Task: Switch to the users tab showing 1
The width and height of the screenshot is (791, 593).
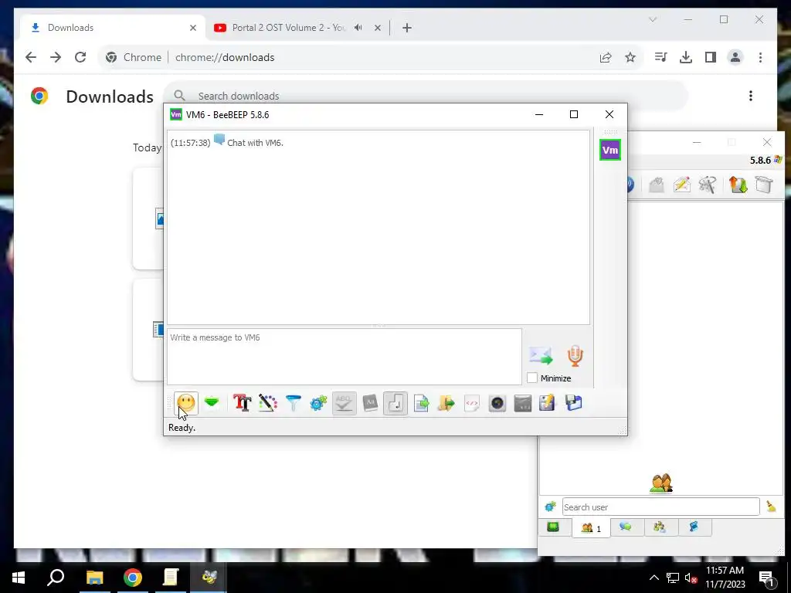Action: pos(591,528)
